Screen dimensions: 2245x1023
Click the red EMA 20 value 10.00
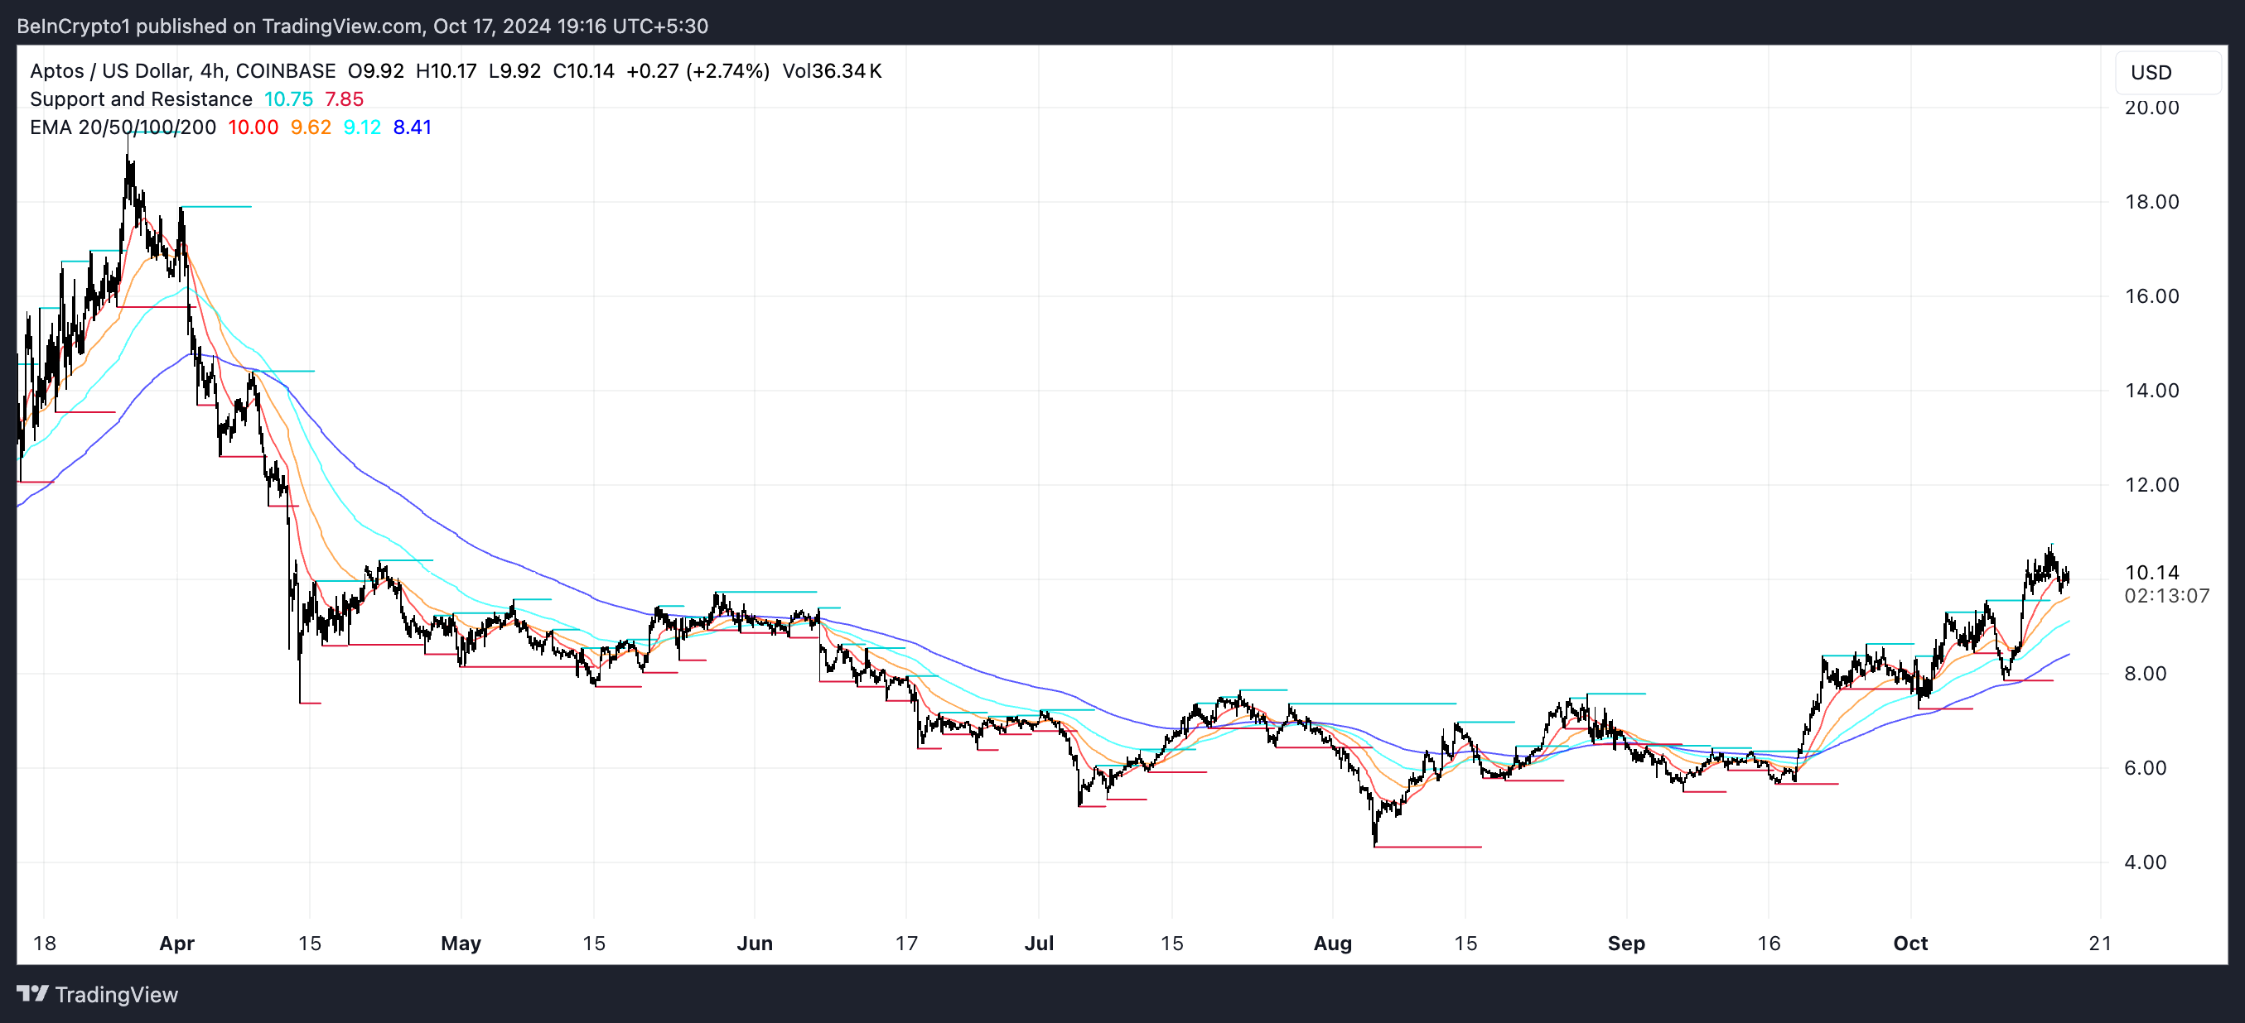pos(253,127)
